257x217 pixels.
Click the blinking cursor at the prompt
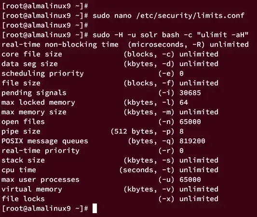[x=95, y=208]
